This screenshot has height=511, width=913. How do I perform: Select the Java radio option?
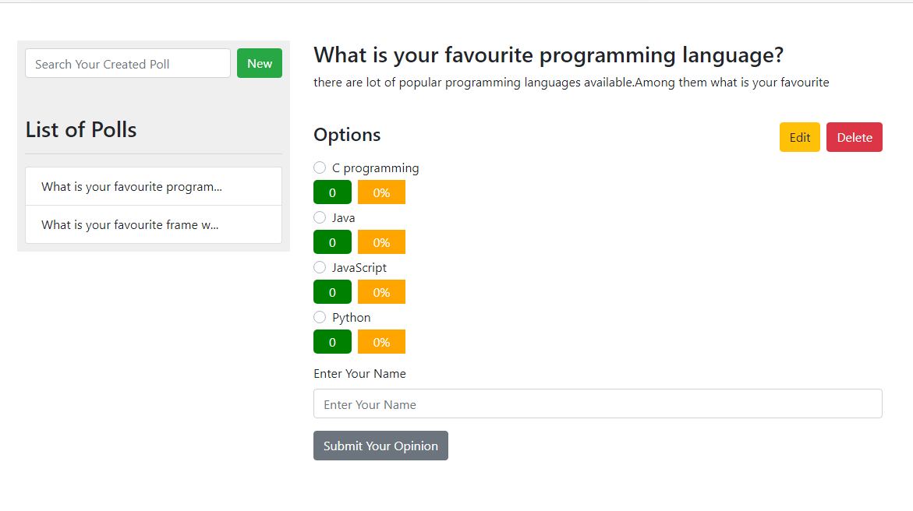tap(320, 217)
